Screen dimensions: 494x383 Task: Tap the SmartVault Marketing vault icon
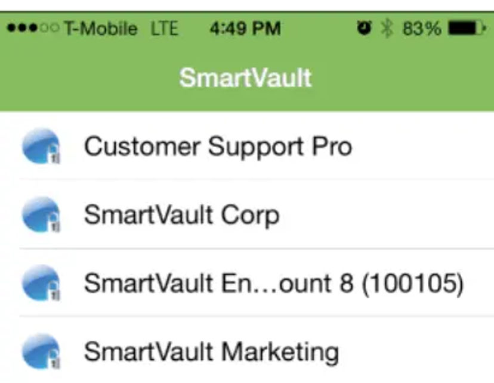pos(41,352)
